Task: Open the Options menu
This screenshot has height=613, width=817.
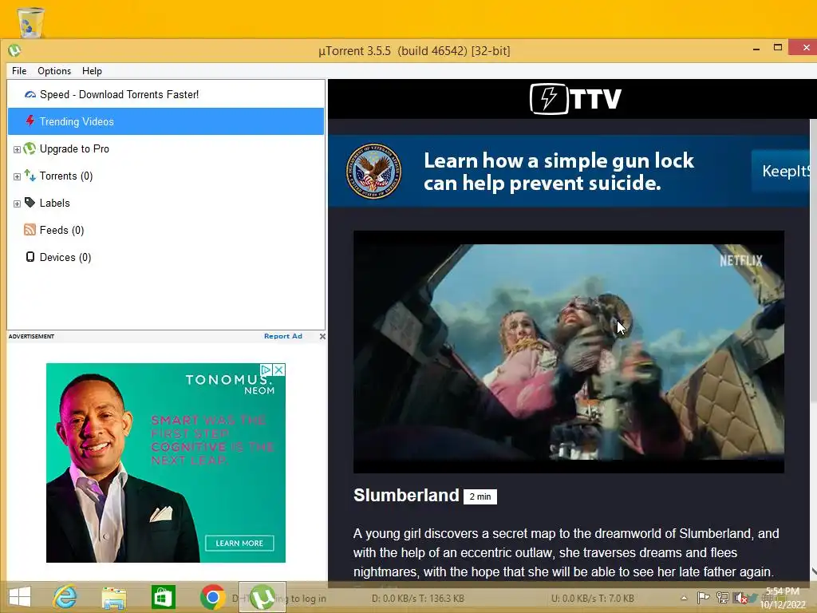Action: [x=54, y=71]
